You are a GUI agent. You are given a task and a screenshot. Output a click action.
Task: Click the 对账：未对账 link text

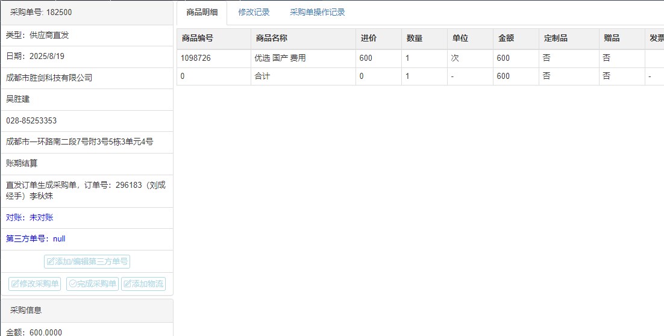30,217
